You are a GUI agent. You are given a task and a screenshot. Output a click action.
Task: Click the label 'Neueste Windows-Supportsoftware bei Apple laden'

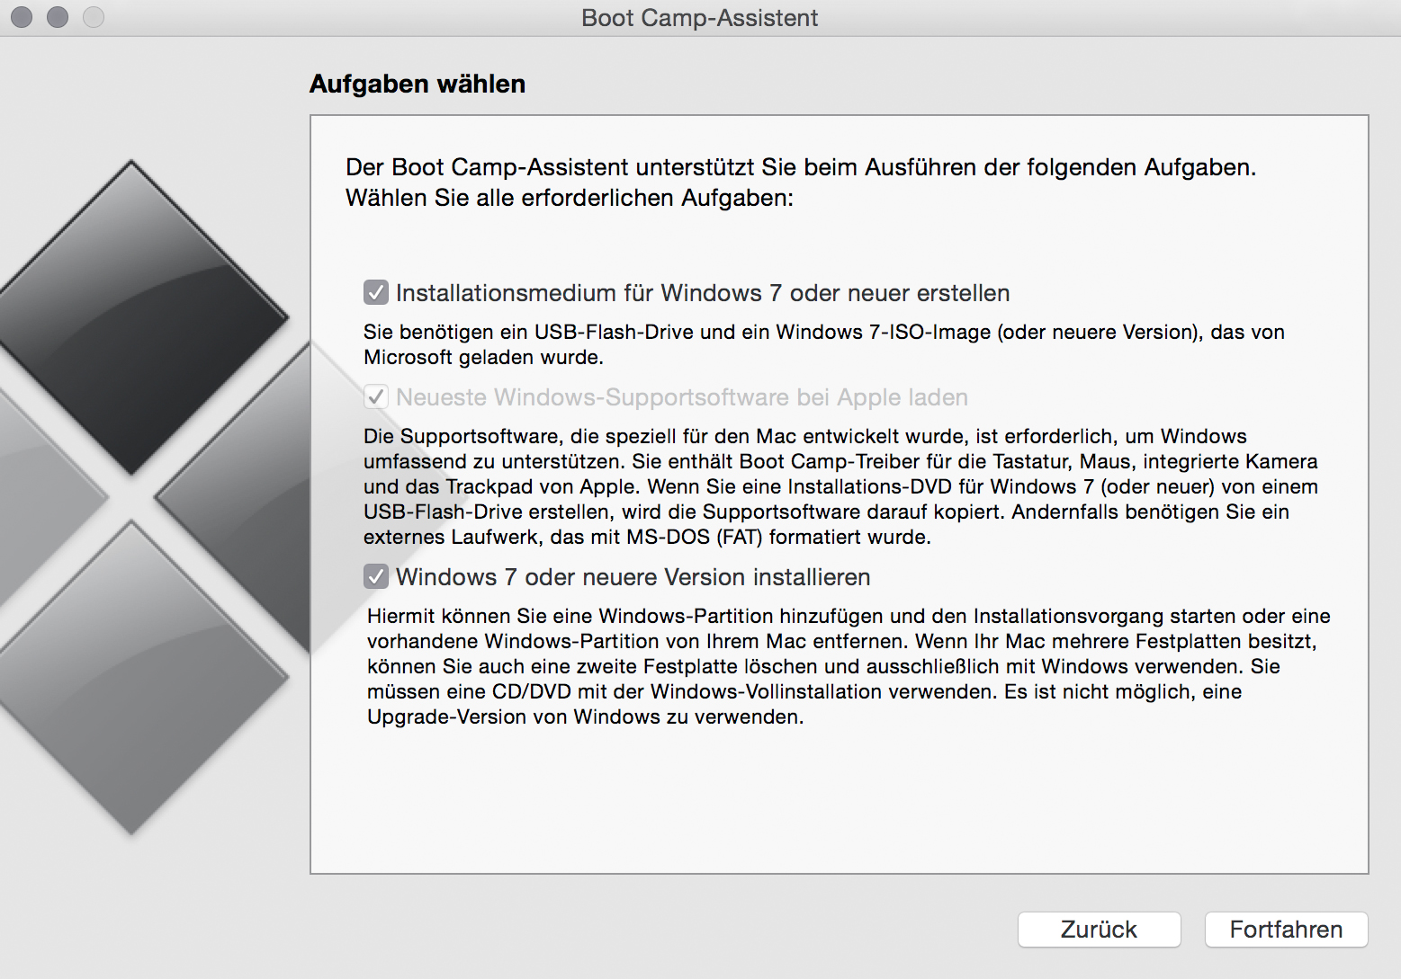682,397
